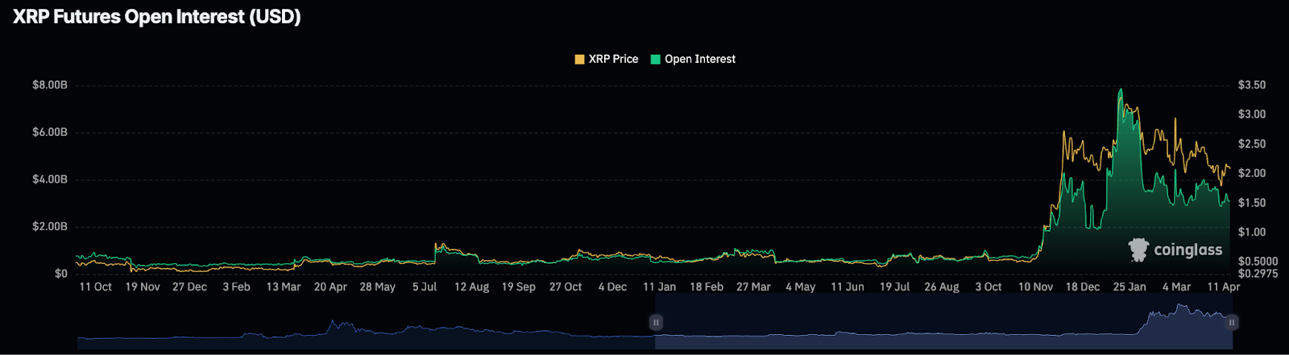
Task: Toggle the Open Interest legend series
Action: tap(693, 59)
